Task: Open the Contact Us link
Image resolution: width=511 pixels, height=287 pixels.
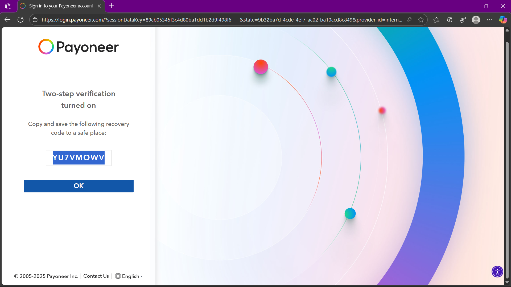Action: pos(96,276)
